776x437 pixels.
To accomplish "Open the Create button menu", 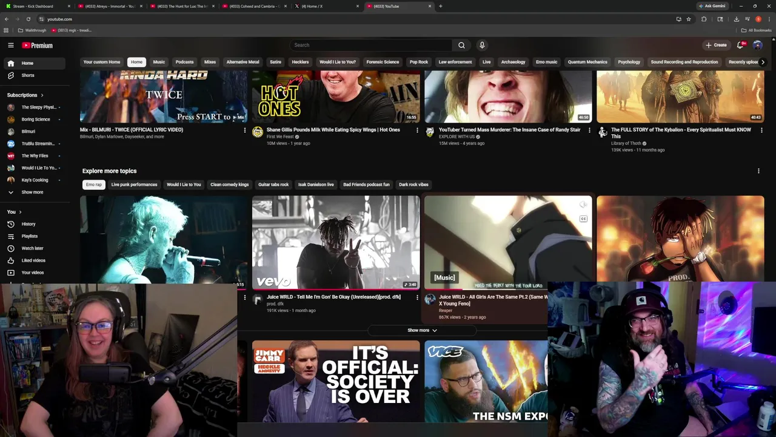I will (716, 45).
